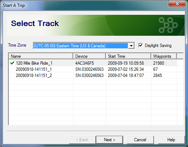Select track 20090918-141151_2
Image resolution: width=188 pixels, height=147 pixels.
click(34, 75)
